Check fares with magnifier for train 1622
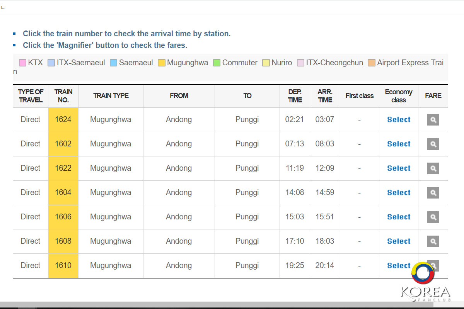Screen dimensions: 464x309 [x=433, y=168]
